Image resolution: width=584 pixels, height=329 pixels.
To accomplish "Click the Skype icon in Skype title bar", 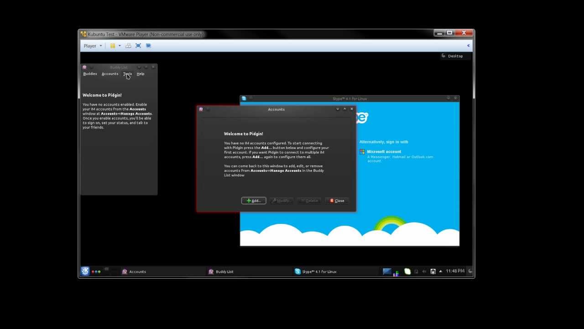I will (244, 98).
